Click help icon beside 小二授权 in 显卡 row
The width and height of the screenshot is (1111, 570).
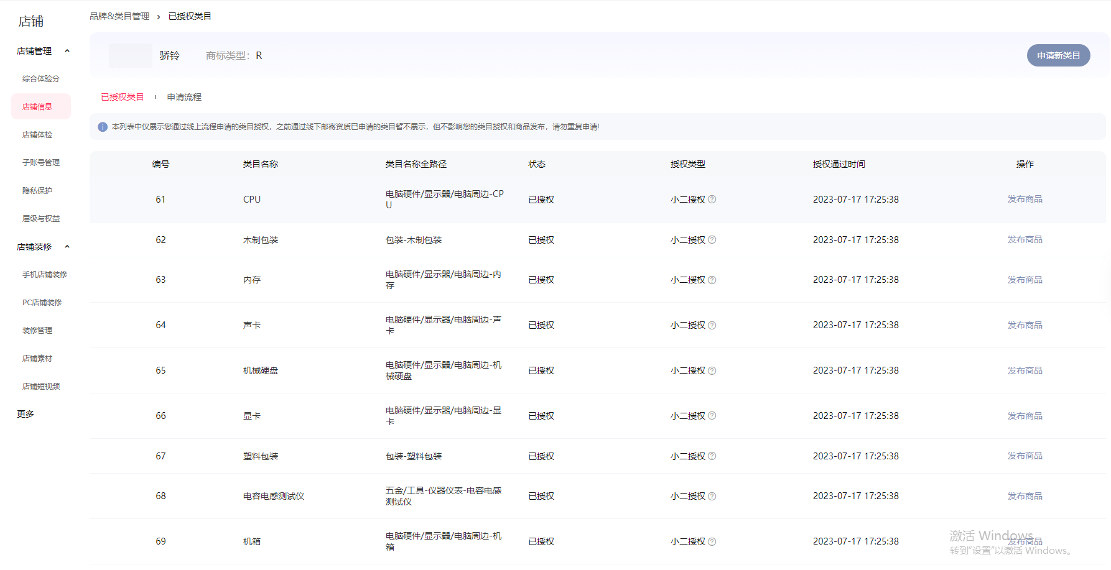712,416
